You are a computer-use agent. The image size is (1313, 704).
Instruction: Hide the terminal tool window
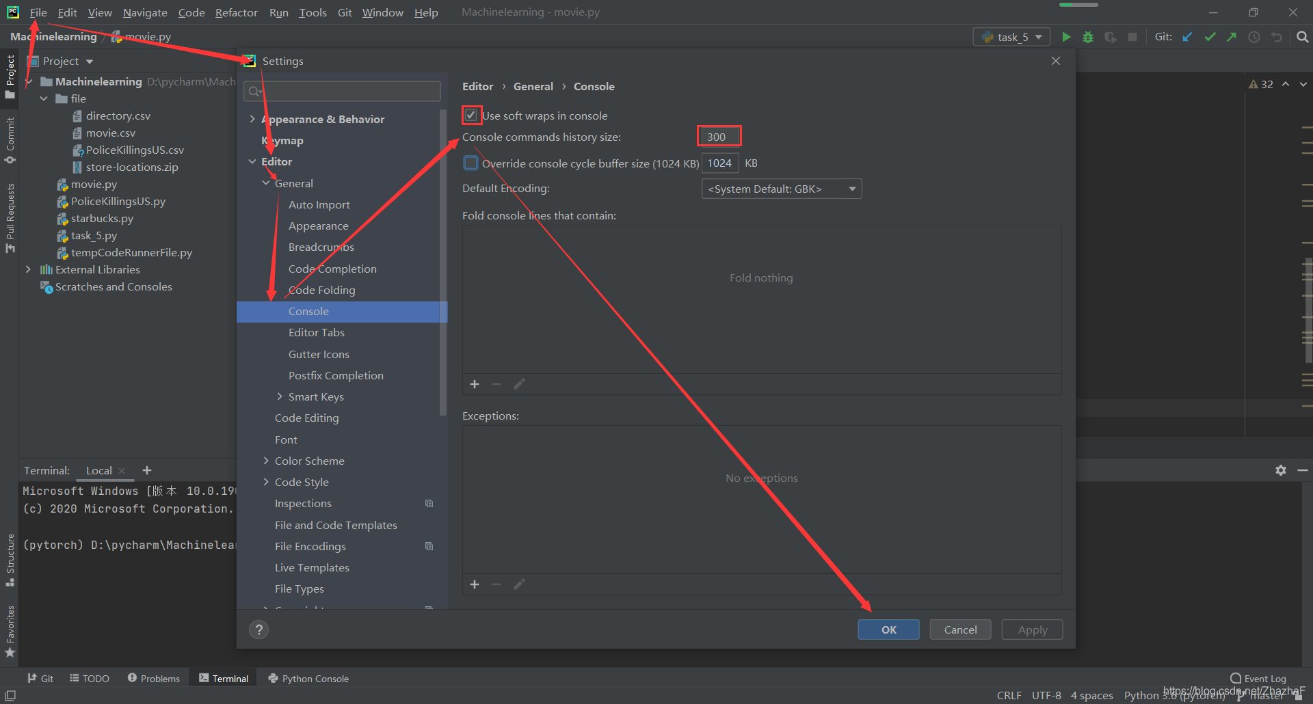pyautogui.click(x=1303, y=470)
